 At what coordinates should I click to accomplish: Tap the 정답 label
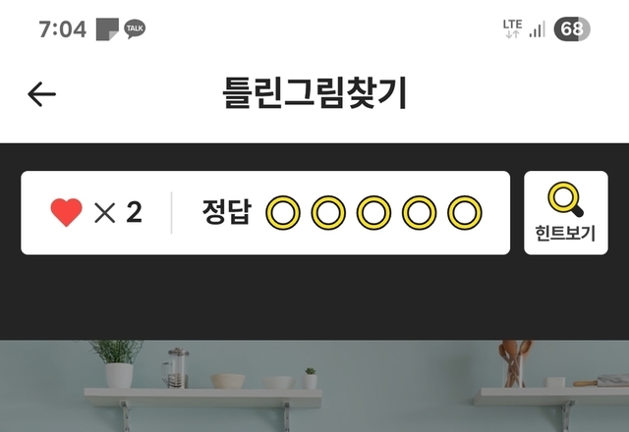click(227, 212)
